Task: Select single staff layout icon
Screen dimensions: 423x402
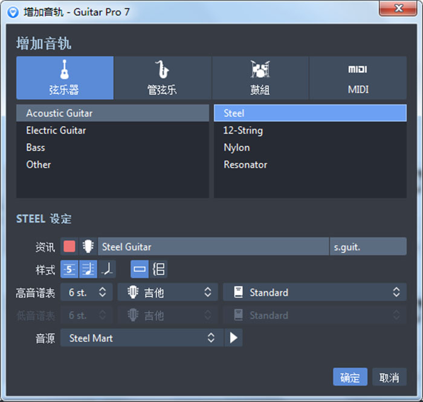Action: tap(140, 269)
